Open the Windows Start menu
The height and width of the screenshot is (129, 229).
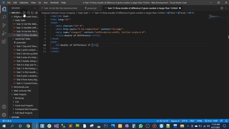point(4,126)
